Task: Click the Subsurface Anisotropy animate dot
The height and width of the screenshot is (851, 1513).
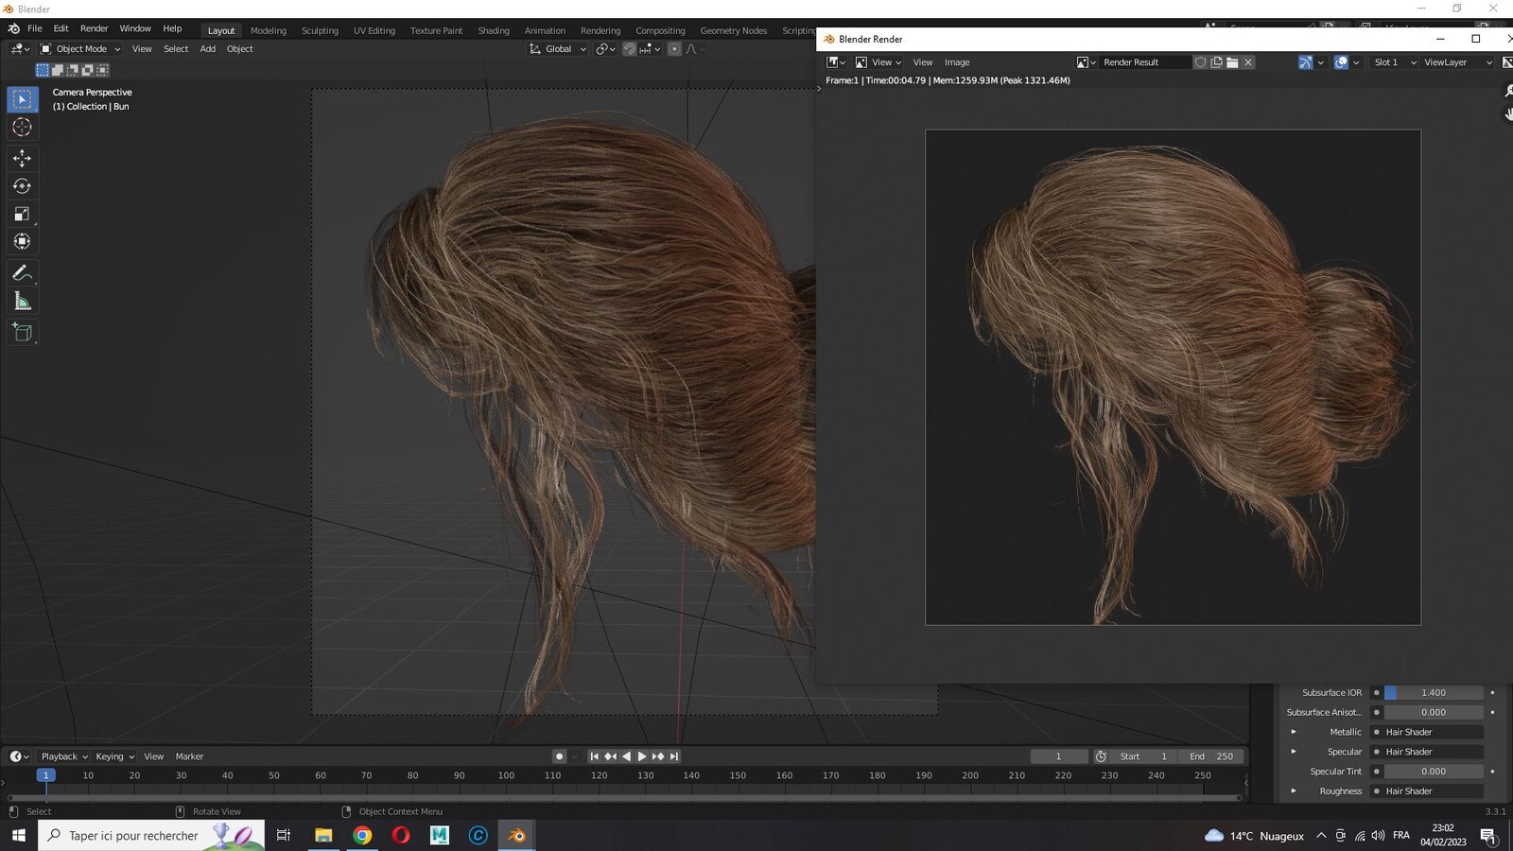Action: point(1492,713)
